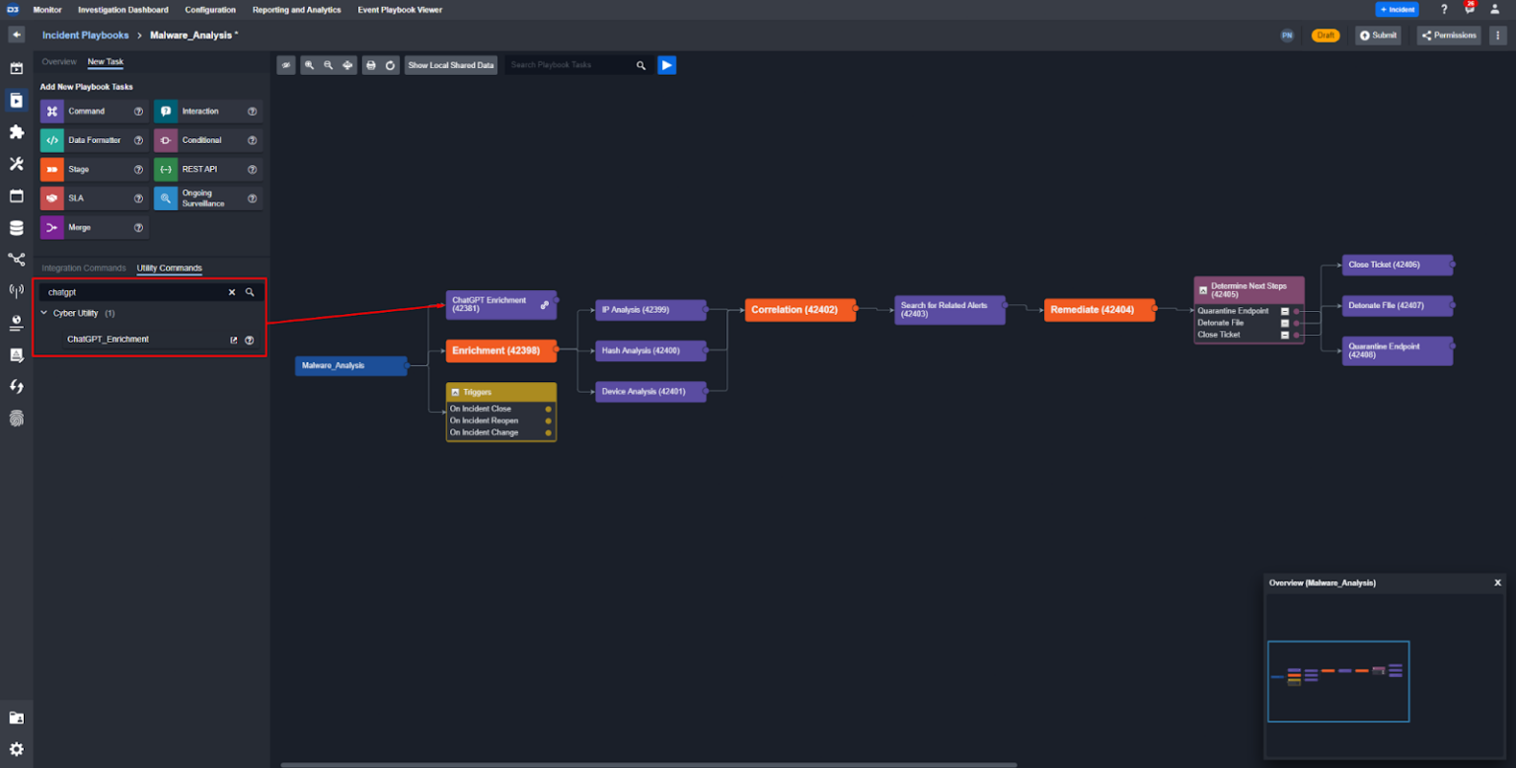Print the playbook diagram
Screen dimensions: 1516x768
coord(370,64)
